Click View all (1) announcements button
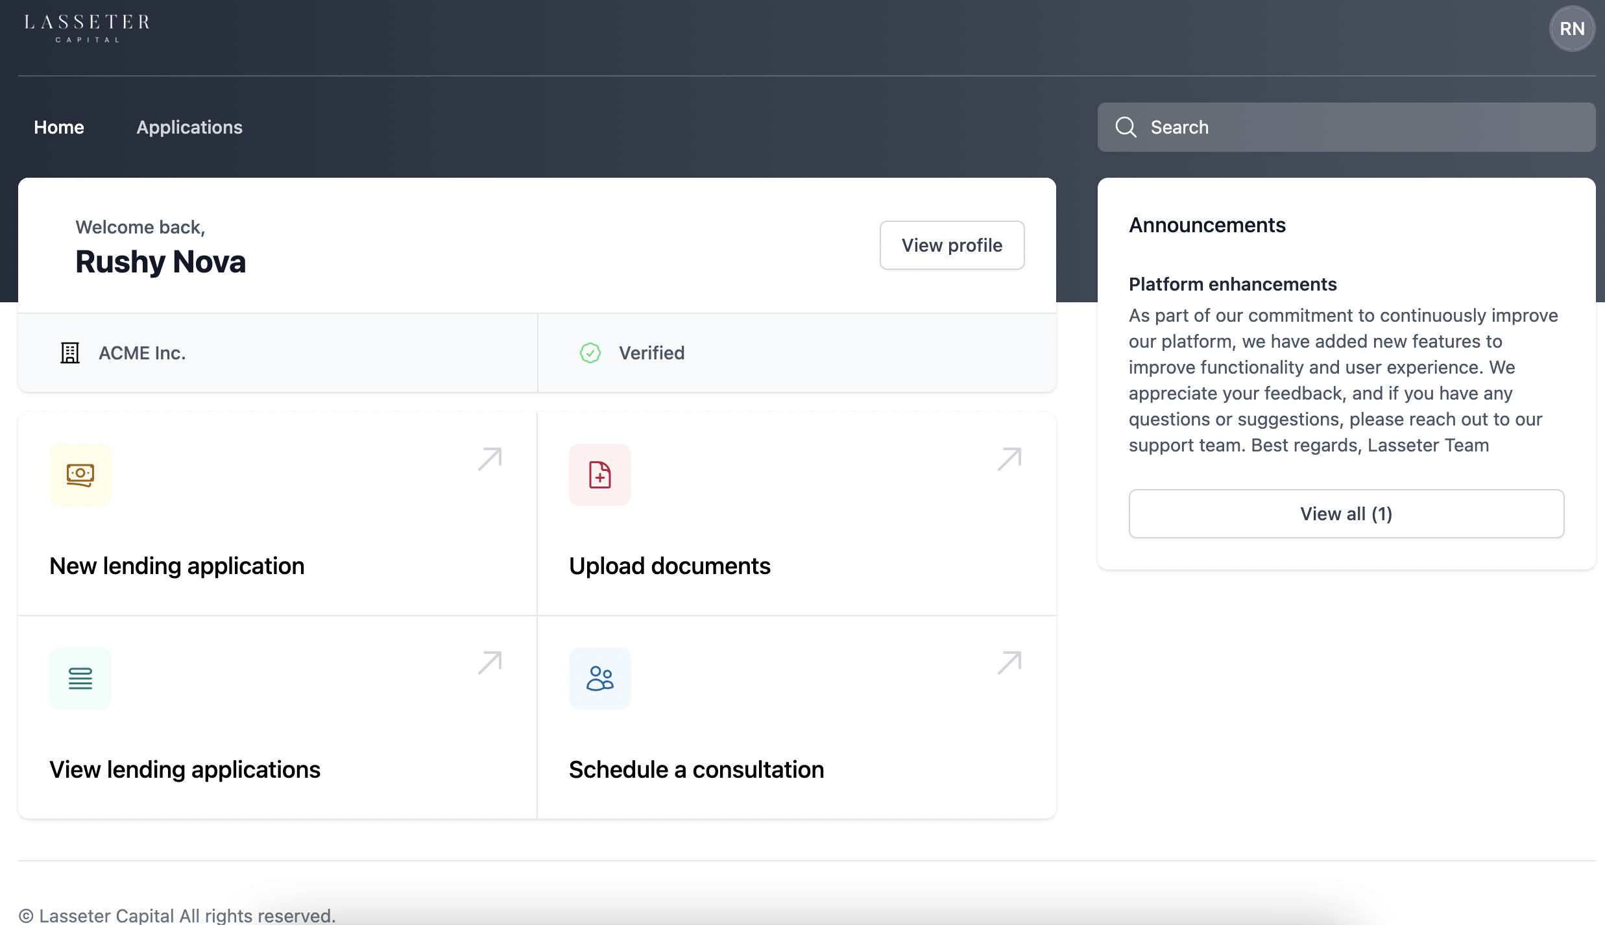1605x925 pixels. (1346, 514)
